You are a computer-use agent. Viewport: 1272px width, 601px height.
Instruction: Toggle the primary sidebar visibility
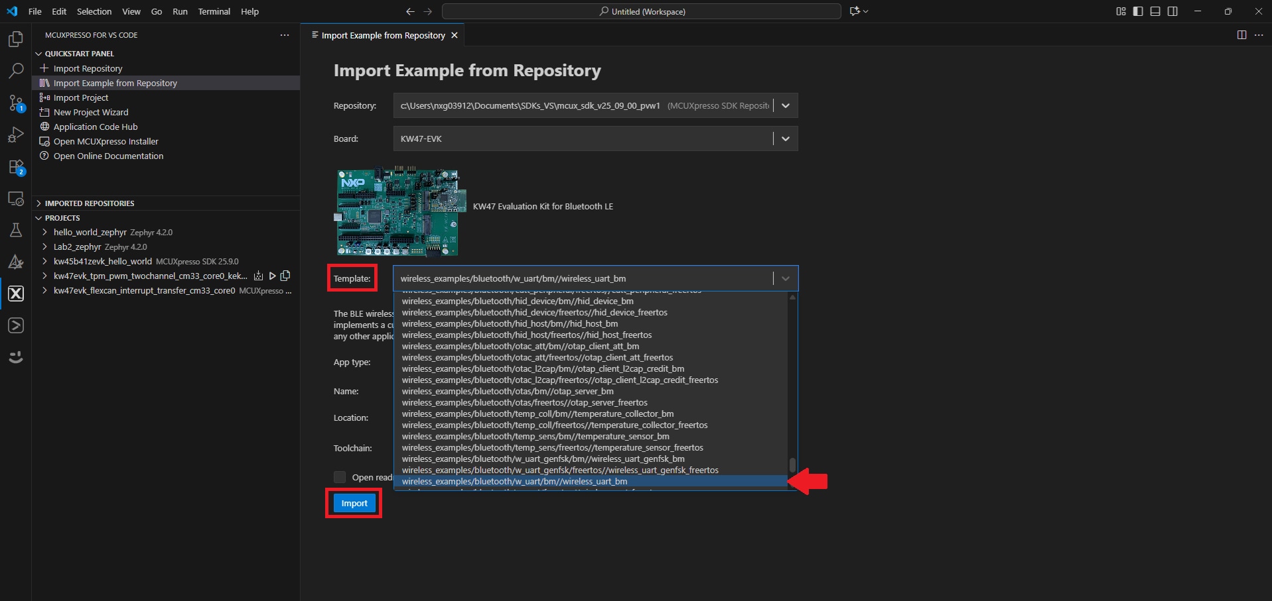pos(1138,11)
